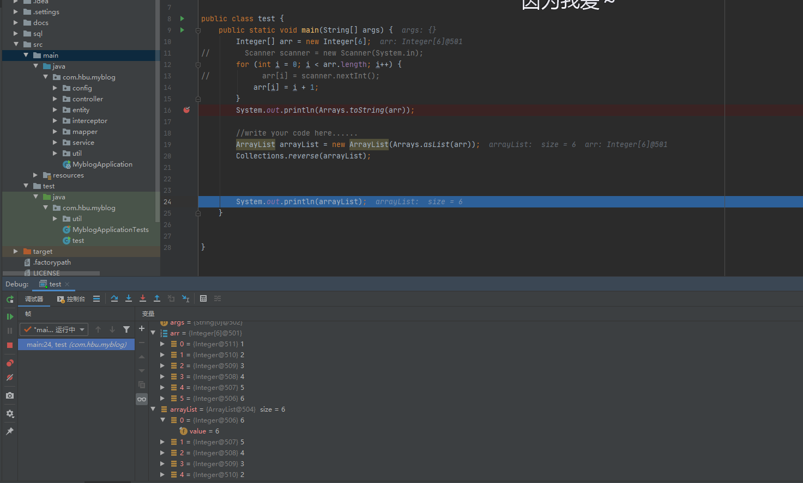Collapse the arr variable node
The width and height of the screenshot is (803, 483).
tap(153, 333)
